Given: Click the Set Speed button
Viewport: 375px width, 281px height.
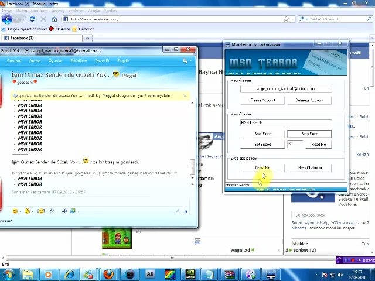Looking at the screenshot, I should click(x=262, y=145).
